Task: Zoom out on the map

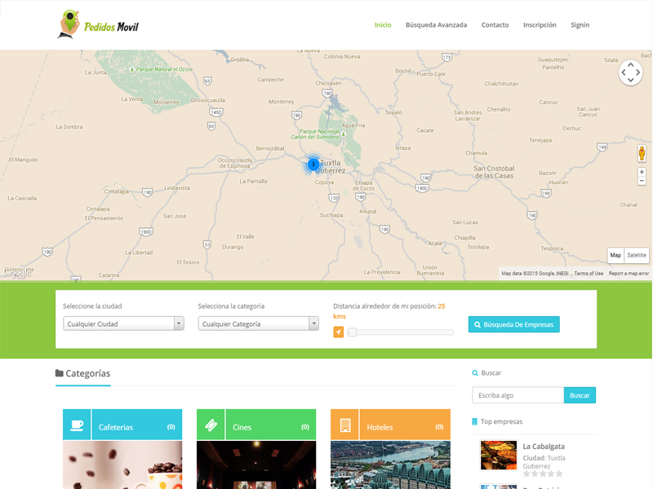Action: 642,181
